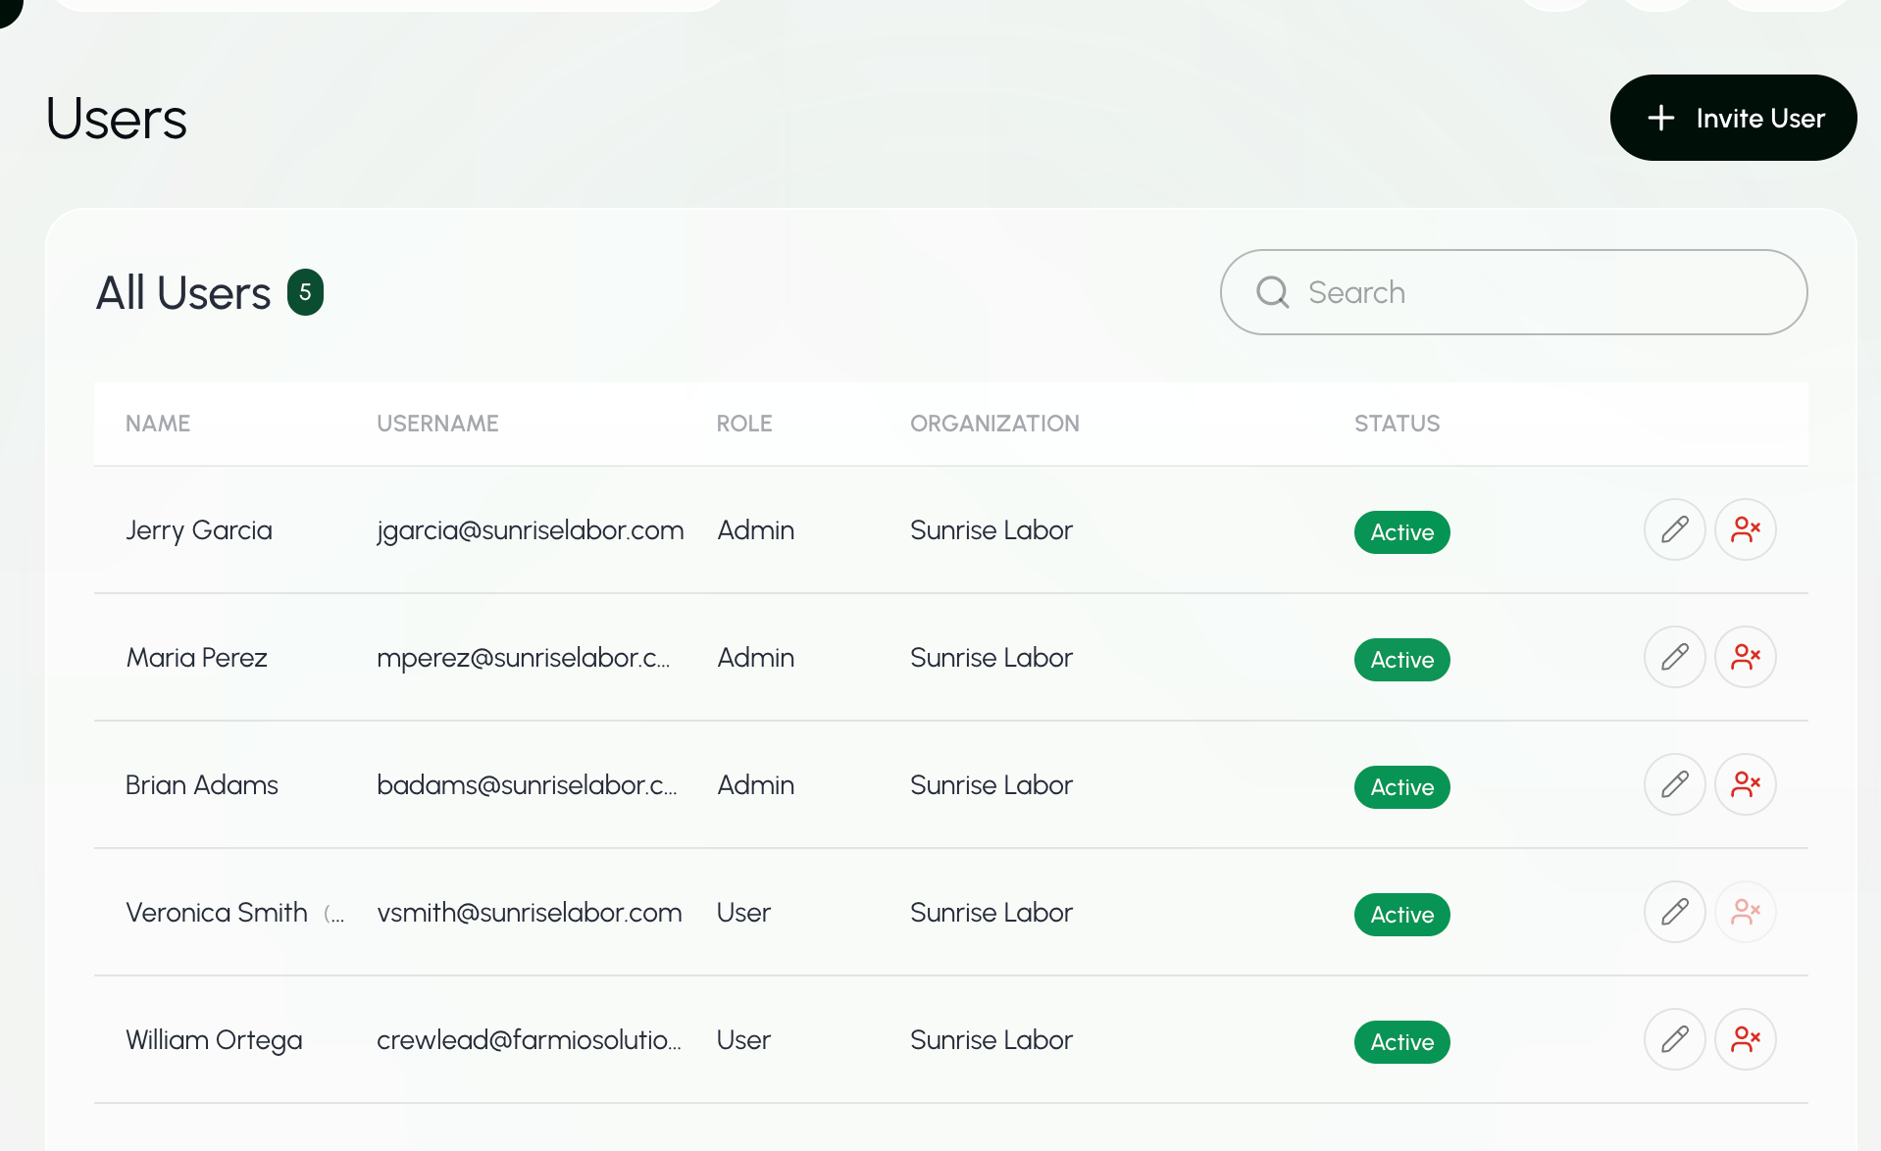Select the Veronica Smith name cell
Screen dimensions: 1881x1151
[217, 913]
